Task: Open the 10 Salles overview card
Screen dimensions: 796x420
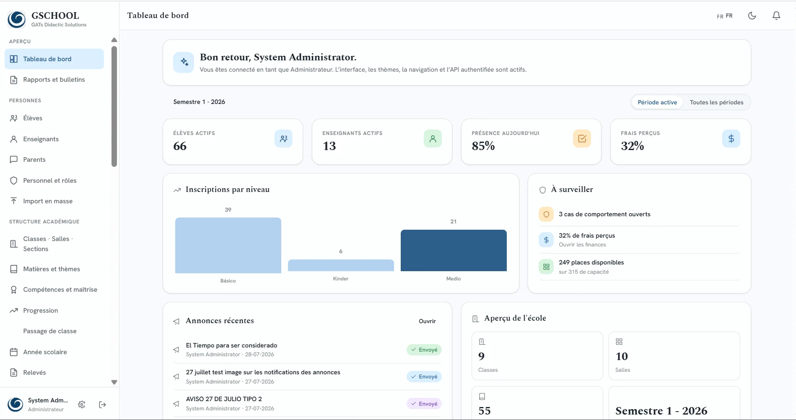Action: pos(674,356)
